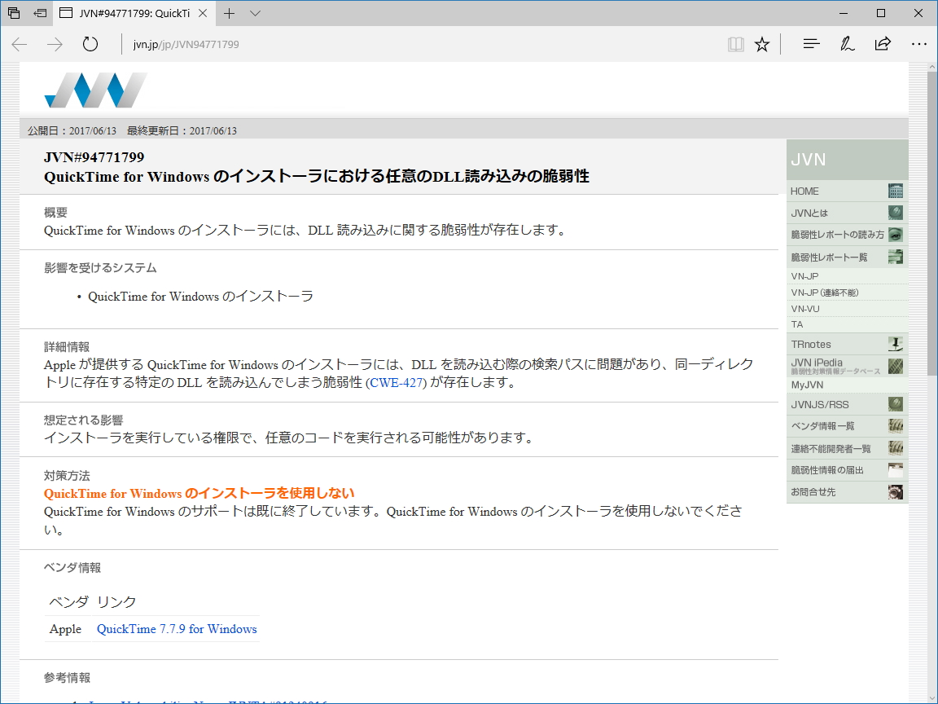This screenshot has width=938, height=704.
Task: Open the tab list chevron next to new tab
Action: (255, 13)
